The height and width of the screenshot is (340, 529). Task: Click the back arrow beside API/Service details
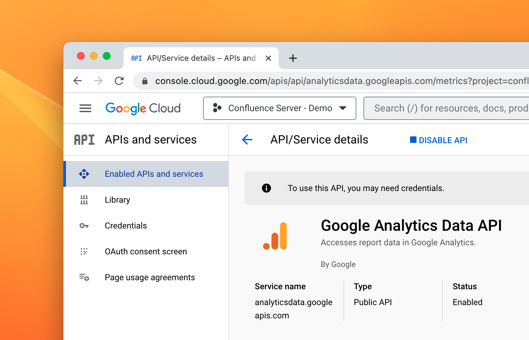click(x=247, y=140)
